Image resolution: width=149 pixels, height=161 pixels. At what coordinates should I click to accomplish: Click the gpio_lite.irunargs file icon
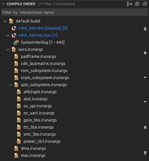19,120
